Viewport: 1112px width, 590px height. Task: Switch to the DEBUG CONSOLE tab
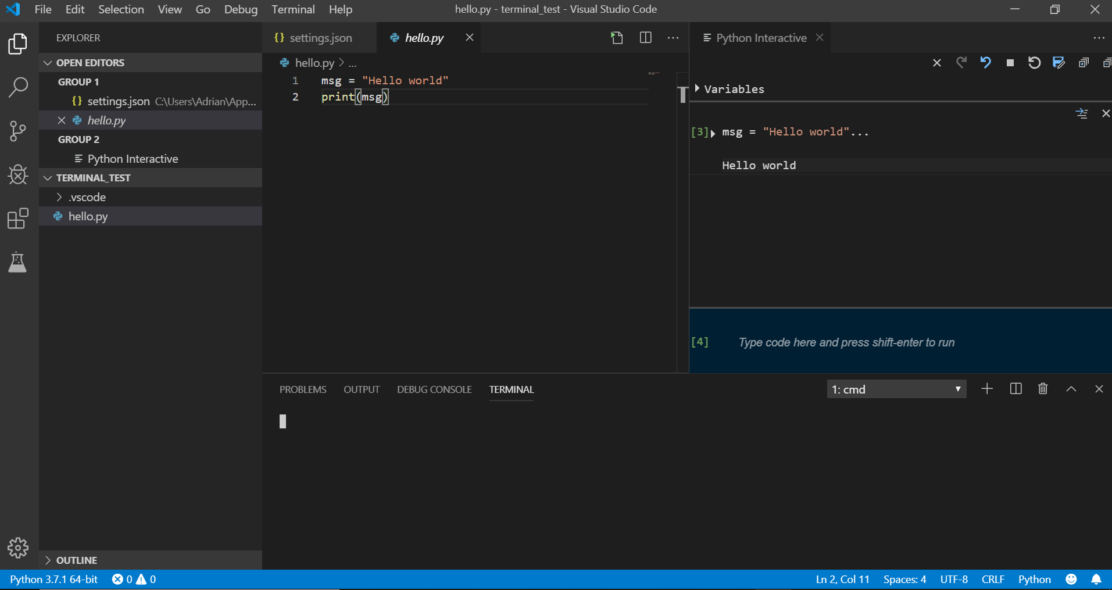point(434,389)
